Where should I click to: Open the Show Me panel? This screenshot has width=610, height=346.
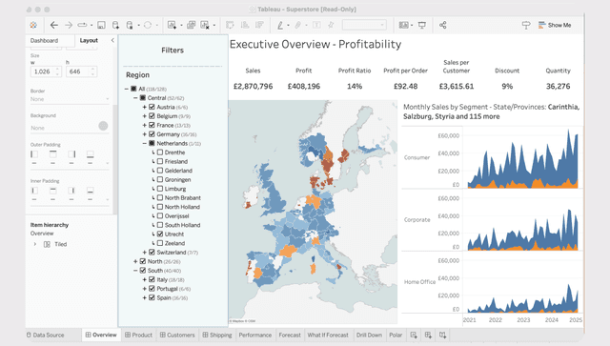pyautogui.click(x=555, y=25)
